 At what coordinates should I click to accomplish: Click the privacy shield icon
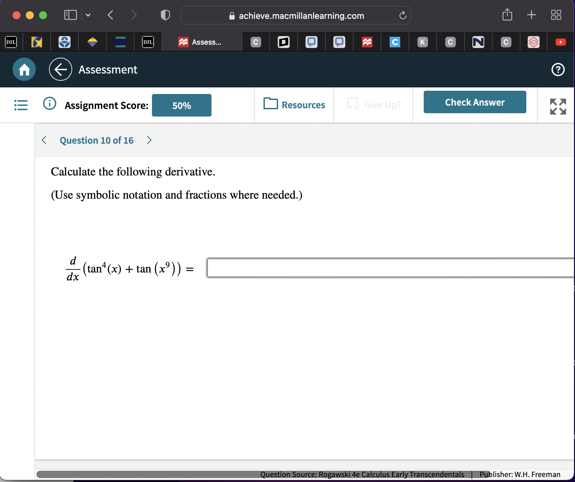coord(165,15)
